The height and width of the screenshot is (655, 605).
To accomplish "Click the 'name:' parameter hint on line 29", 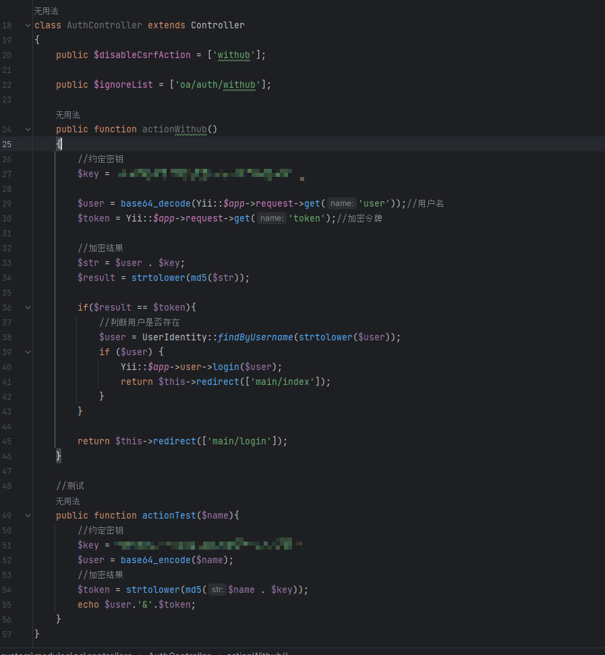I will [x=342, y=203].
